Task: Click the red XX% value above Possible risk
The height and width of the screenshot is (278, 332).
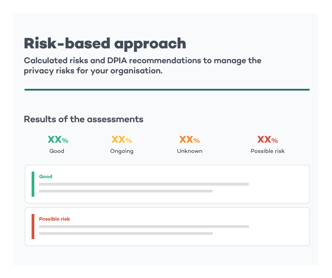Action: pyautogui.click(x=267, y=140)
